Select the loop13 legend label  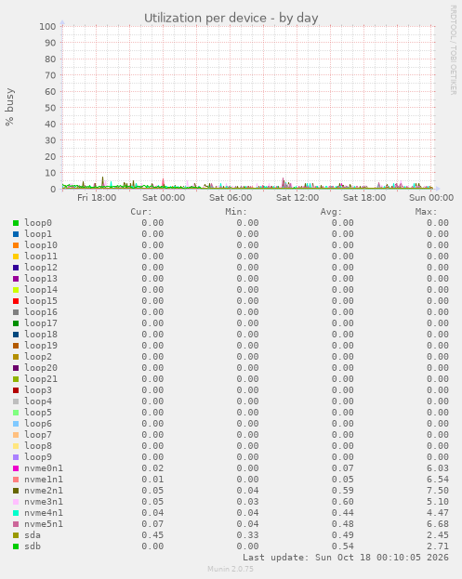click(41, 279)
